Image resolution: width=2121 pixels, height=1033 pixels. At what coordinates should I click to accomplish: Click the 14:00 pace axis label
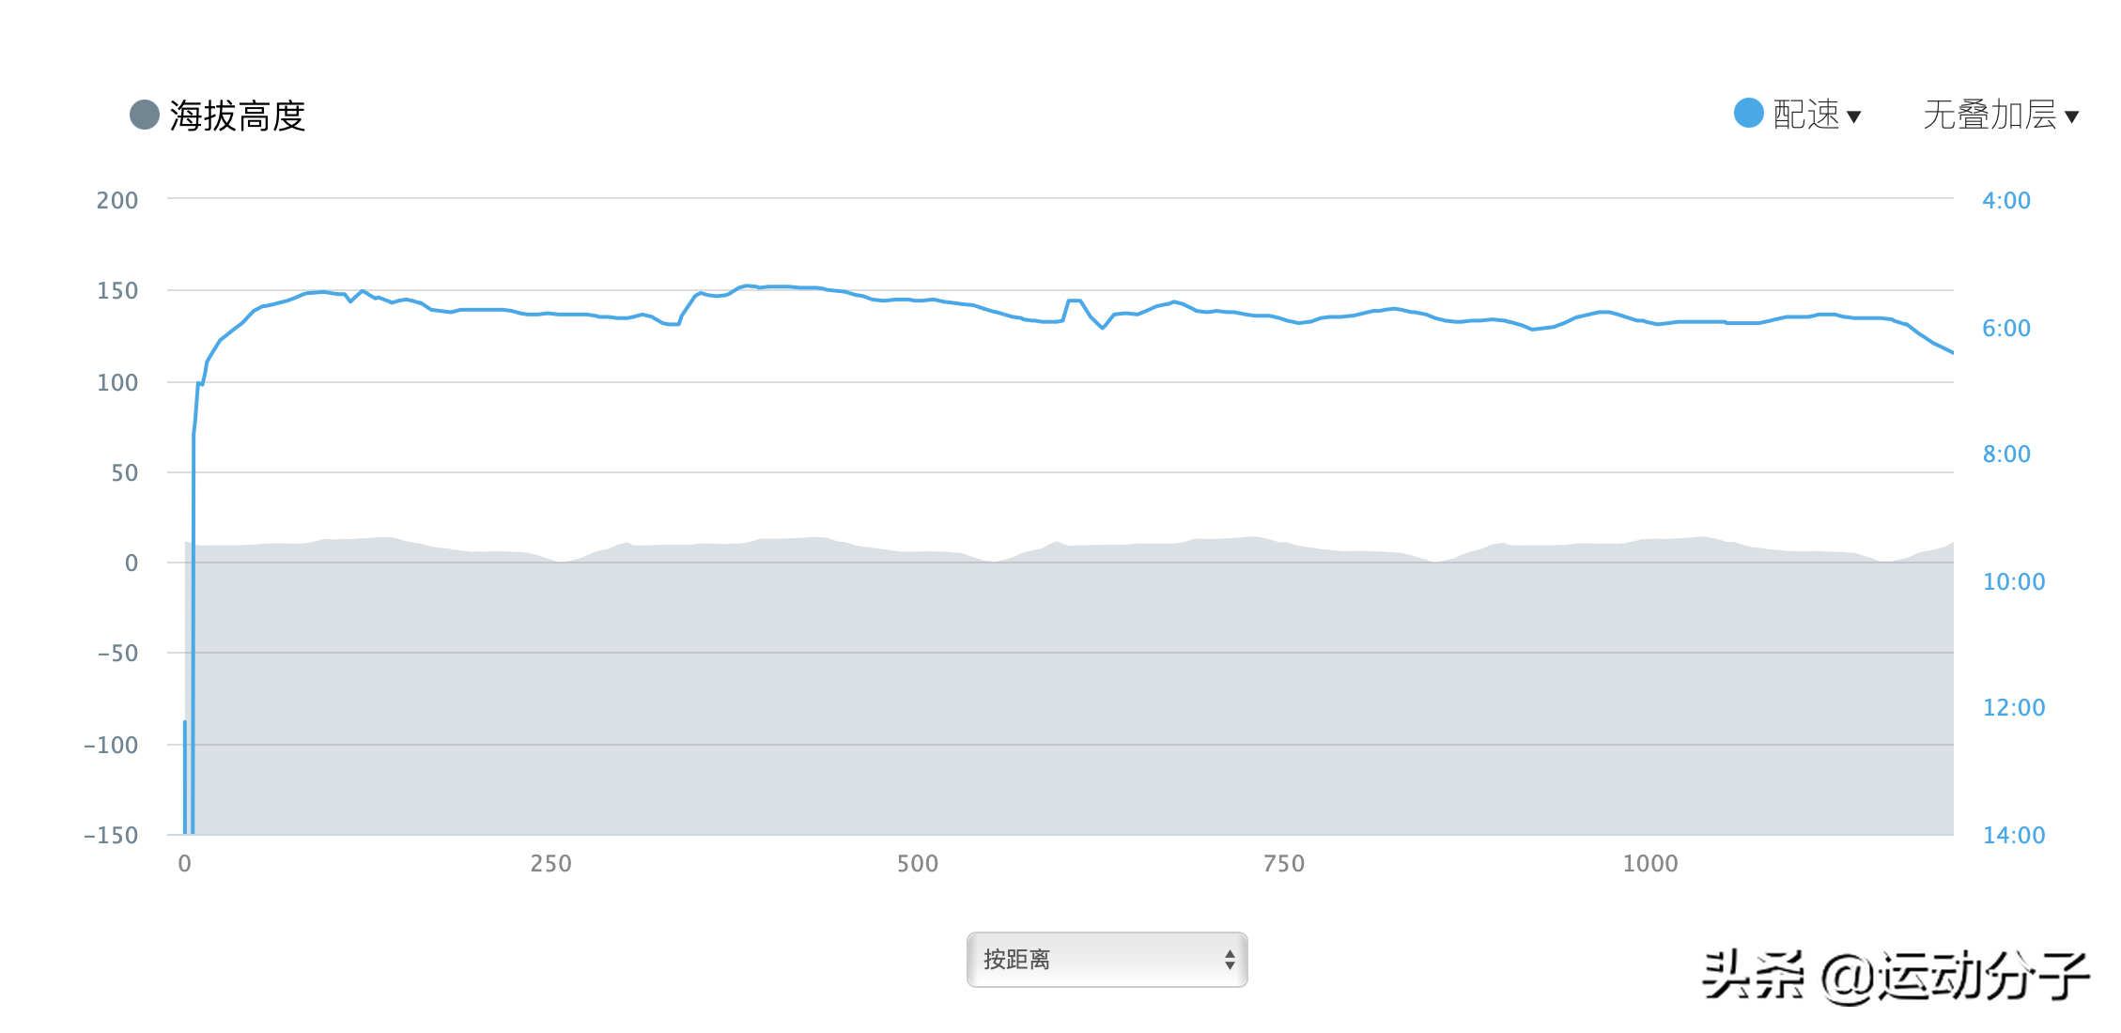[2013, 835]
